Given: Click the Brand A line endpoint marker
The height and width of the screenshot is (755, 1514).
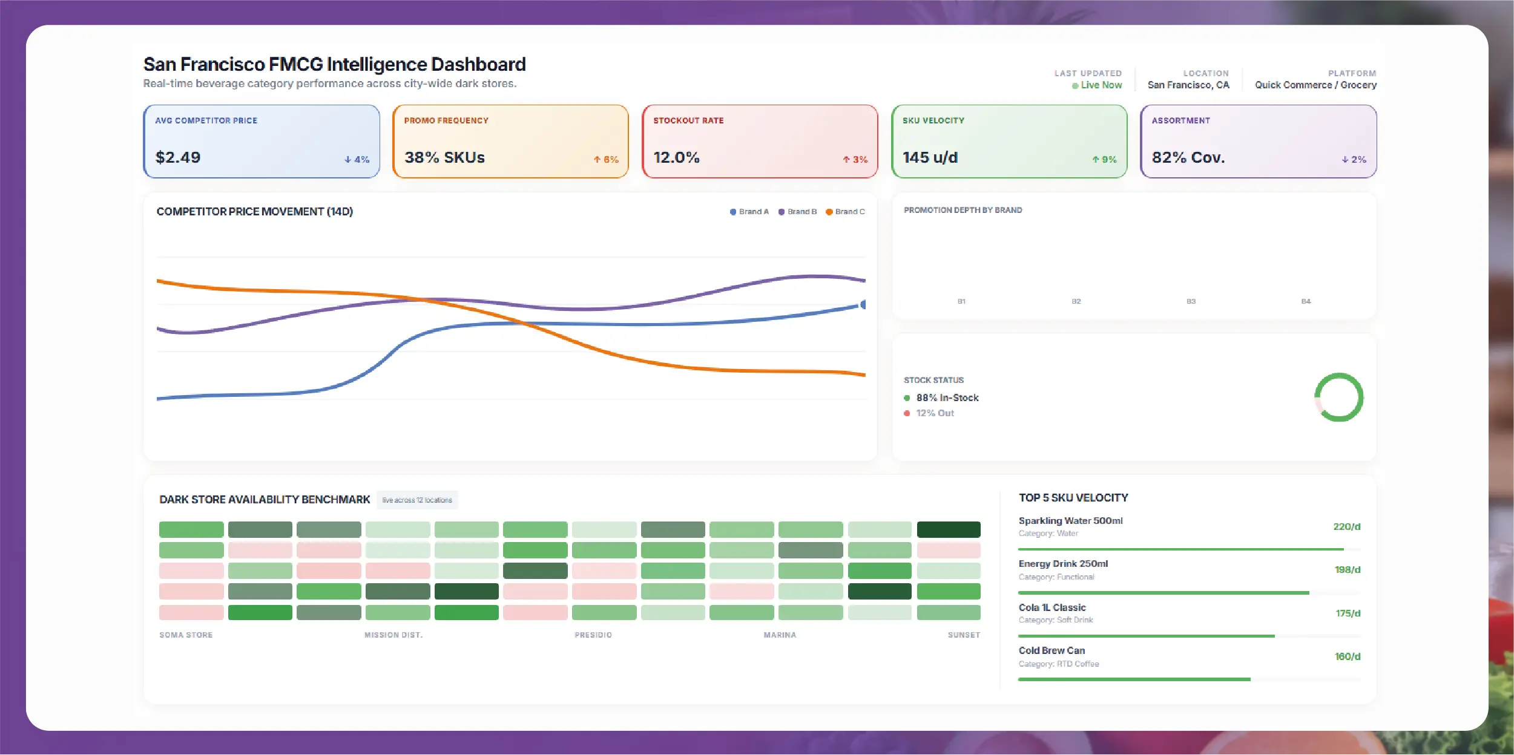Looking at the screenshot, I should pyautogui.click(x=863, y=304).
